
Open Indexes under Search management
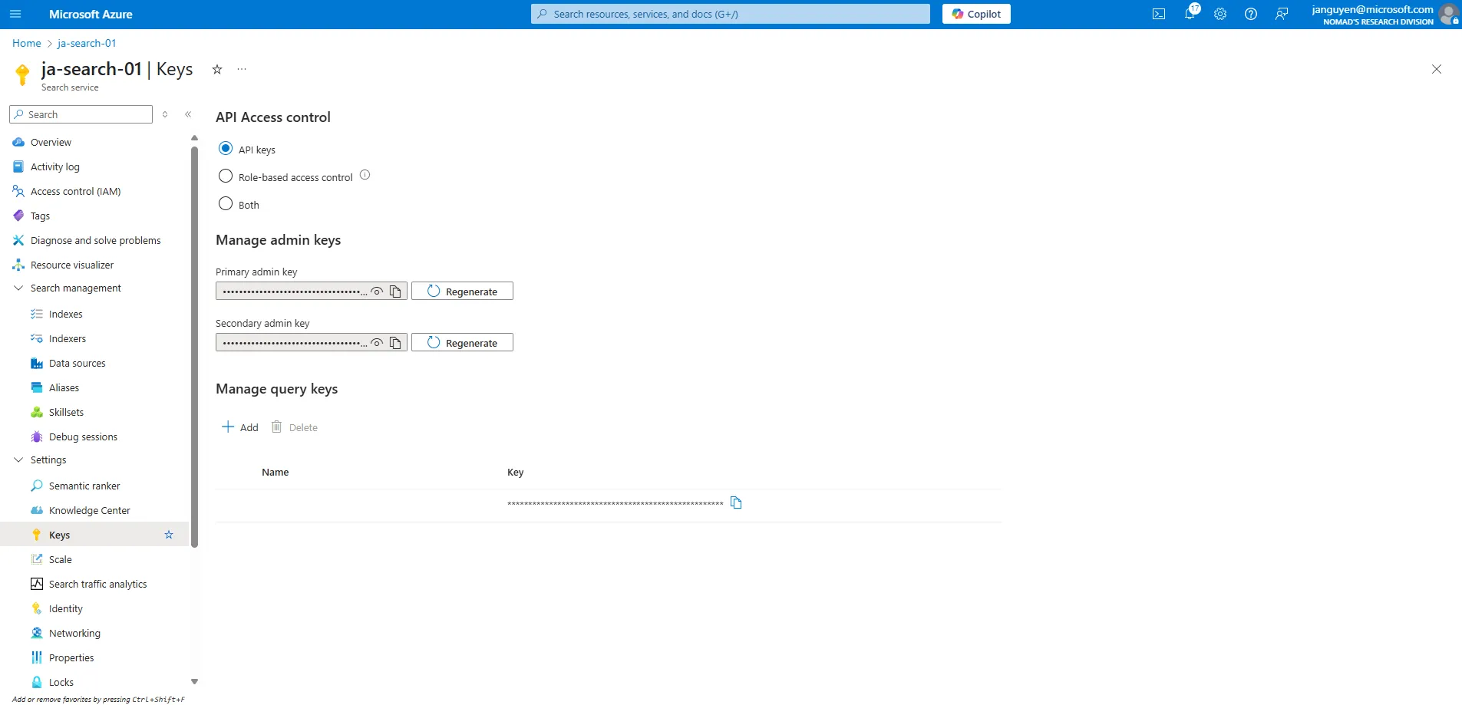[65, 314]
